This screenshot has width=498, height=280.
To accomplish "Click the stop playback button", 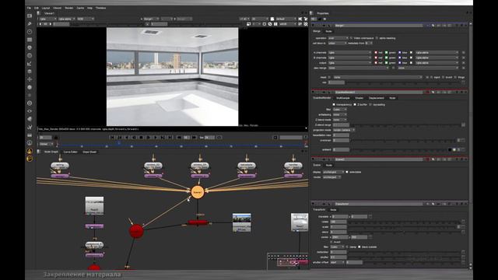I will coord(142,138).
